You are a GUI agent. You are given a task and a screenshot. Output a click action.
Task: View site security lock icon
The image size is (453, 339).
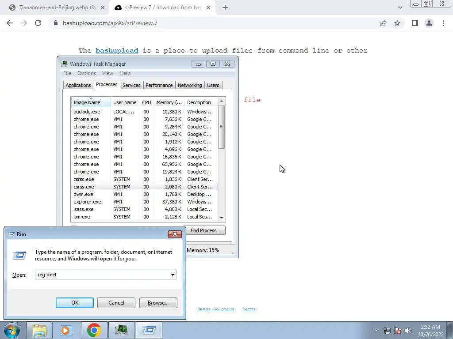[56, 23]
